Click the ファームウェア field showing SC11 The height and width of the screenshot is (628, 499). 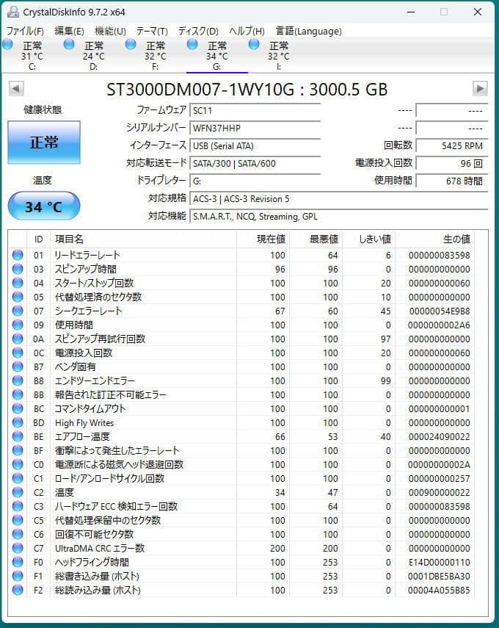(255, 110)
